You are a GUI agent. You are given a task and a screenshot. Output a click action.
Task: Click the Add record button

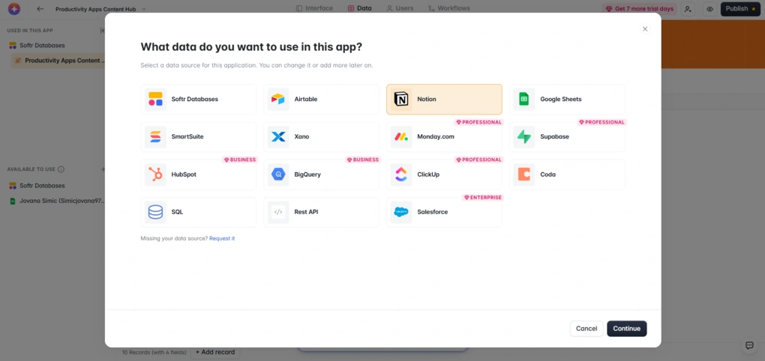[215, 352]
